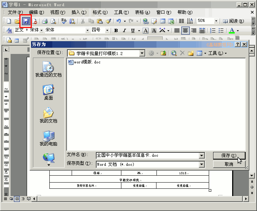Click vertical scrollbar down arrow
Screen dimensions: 257x211
(252, 176)
